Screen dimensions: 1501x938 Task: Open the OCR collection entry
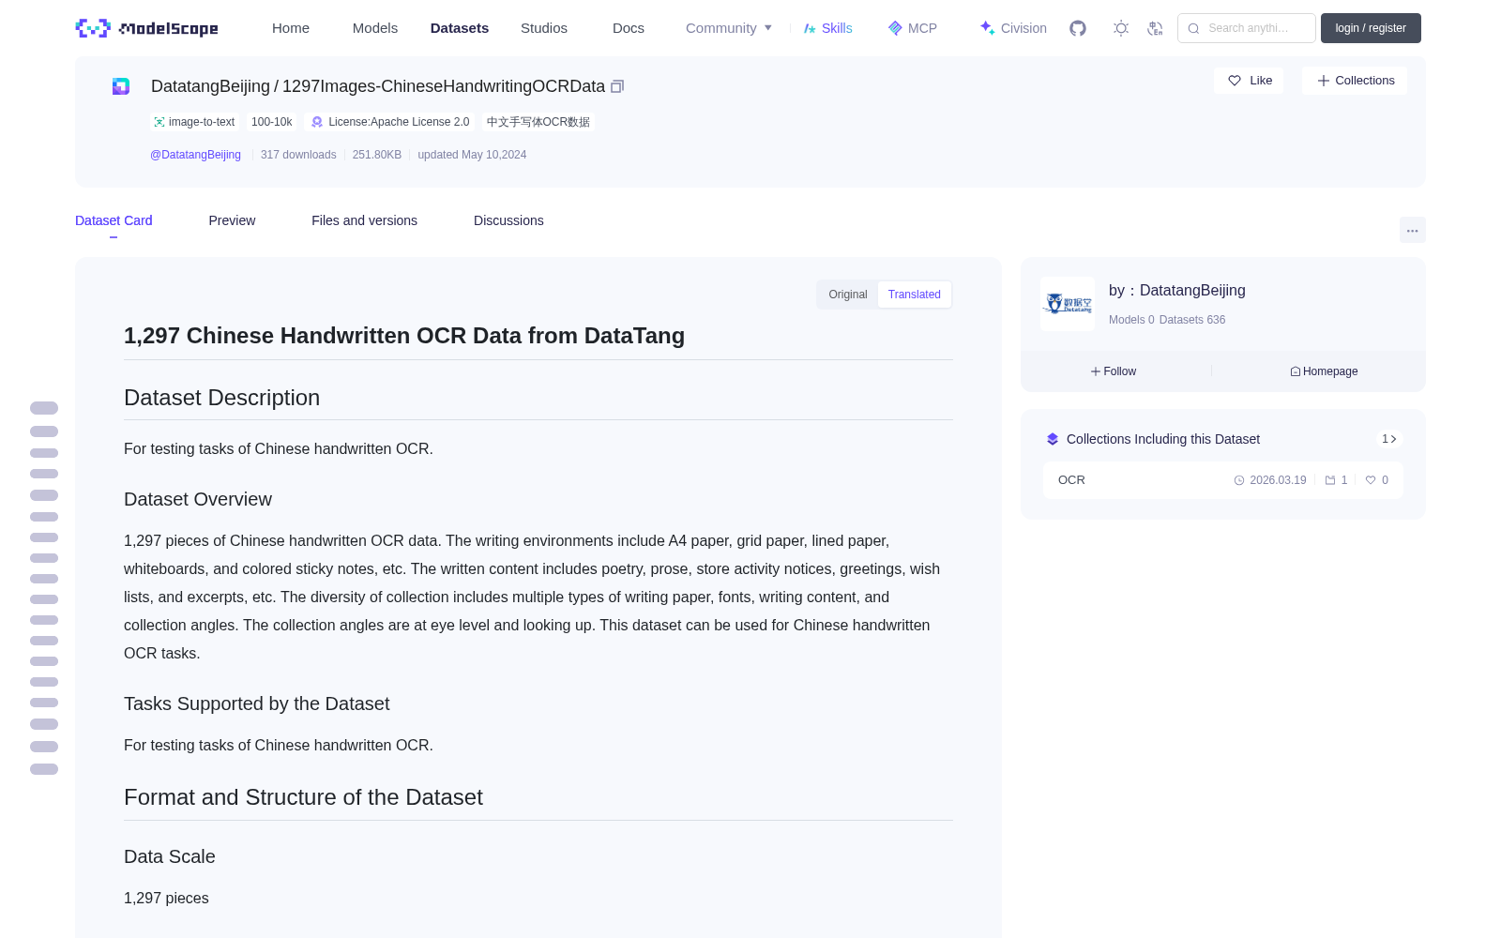tap(1223, 480)
